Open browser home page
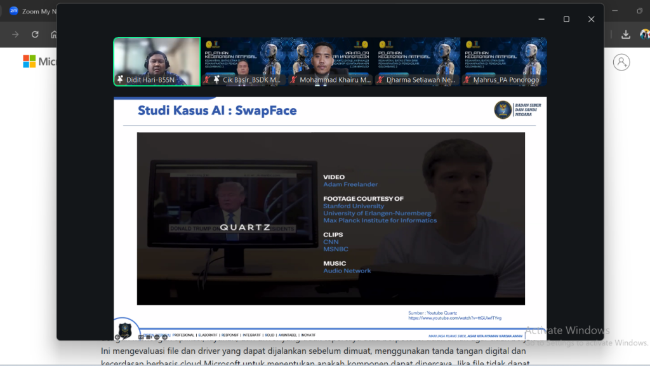 point(53,34)
